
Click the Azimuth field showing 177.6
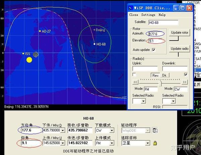tap(156, 34)
